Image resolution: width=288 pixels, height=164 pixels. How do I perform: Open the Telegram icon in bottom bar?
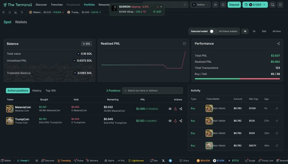(170, 161)
